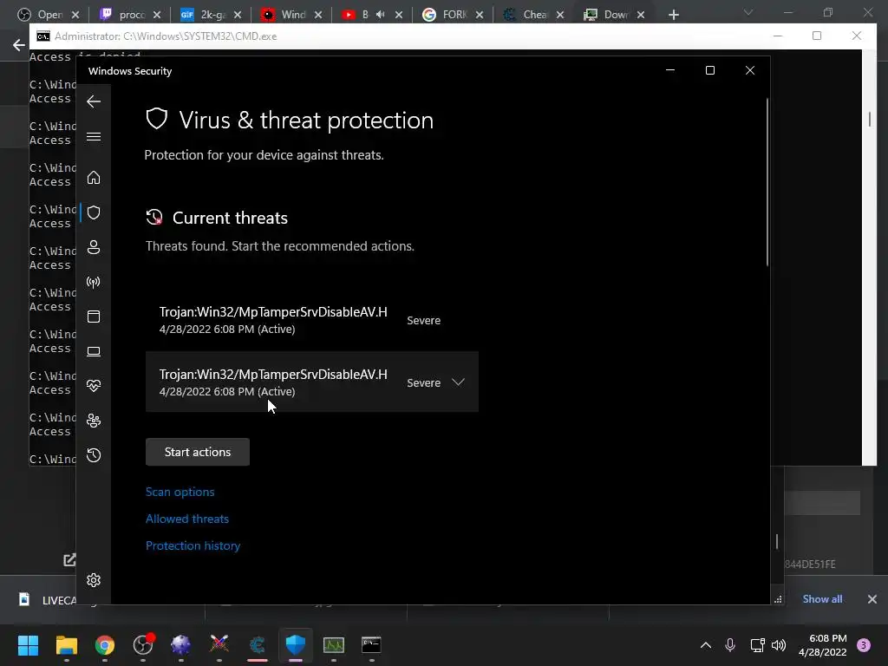888x666 pixels.
Task: Open Device performance & health heart icon
Action: point(94,386)
